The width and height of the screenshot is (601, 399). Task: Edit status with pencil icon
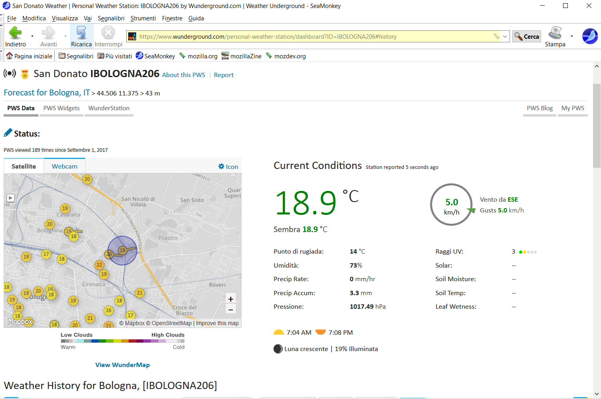point(8,133)
